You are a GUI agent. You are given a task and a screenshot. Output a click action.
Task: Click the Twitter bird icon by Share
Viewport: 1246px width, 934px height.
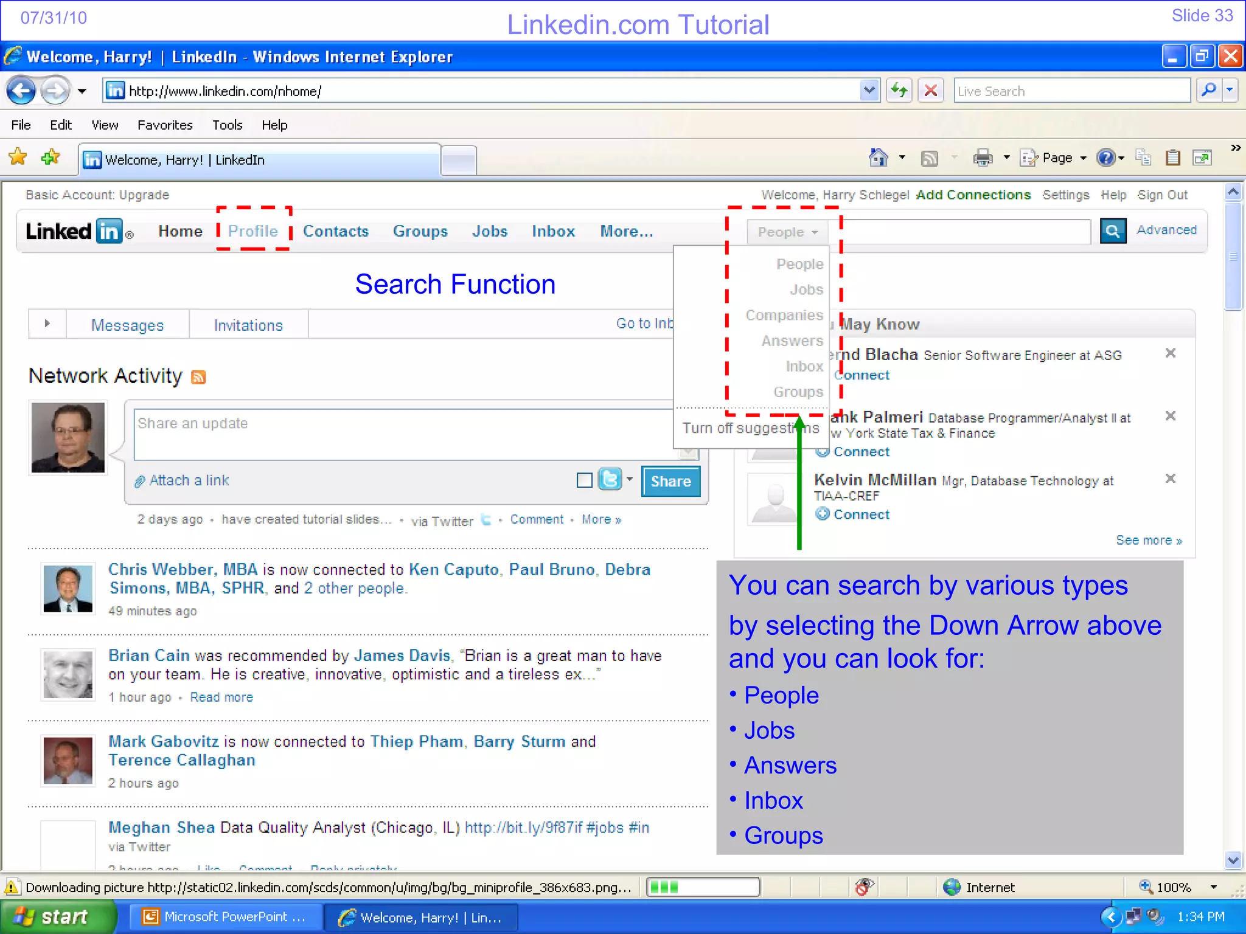pyautogui.click(x=610, y=479)
